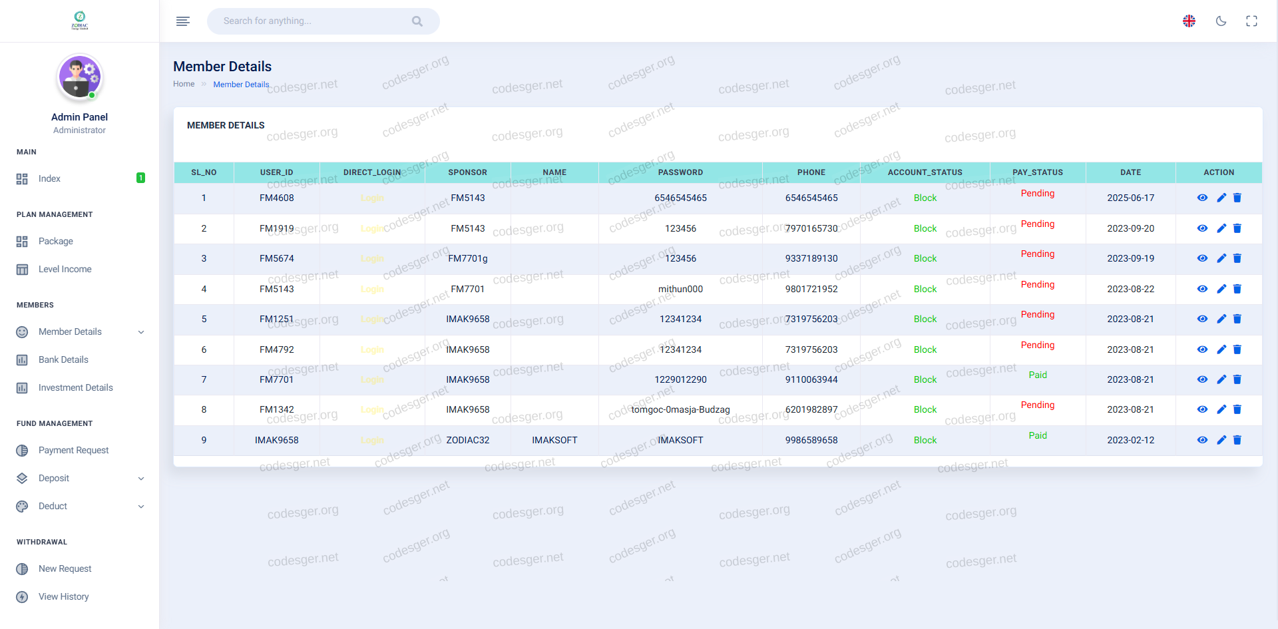View member FM4792 via eye icon
This screenshot has width=1278, height=629.
click(1202, 349)
